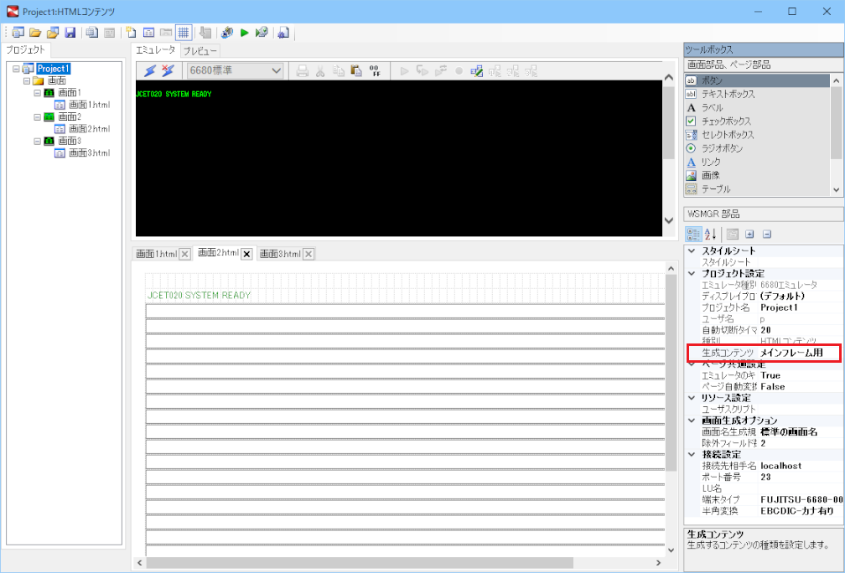Switch to the エミュレータ tab

(x=155, y=50)
